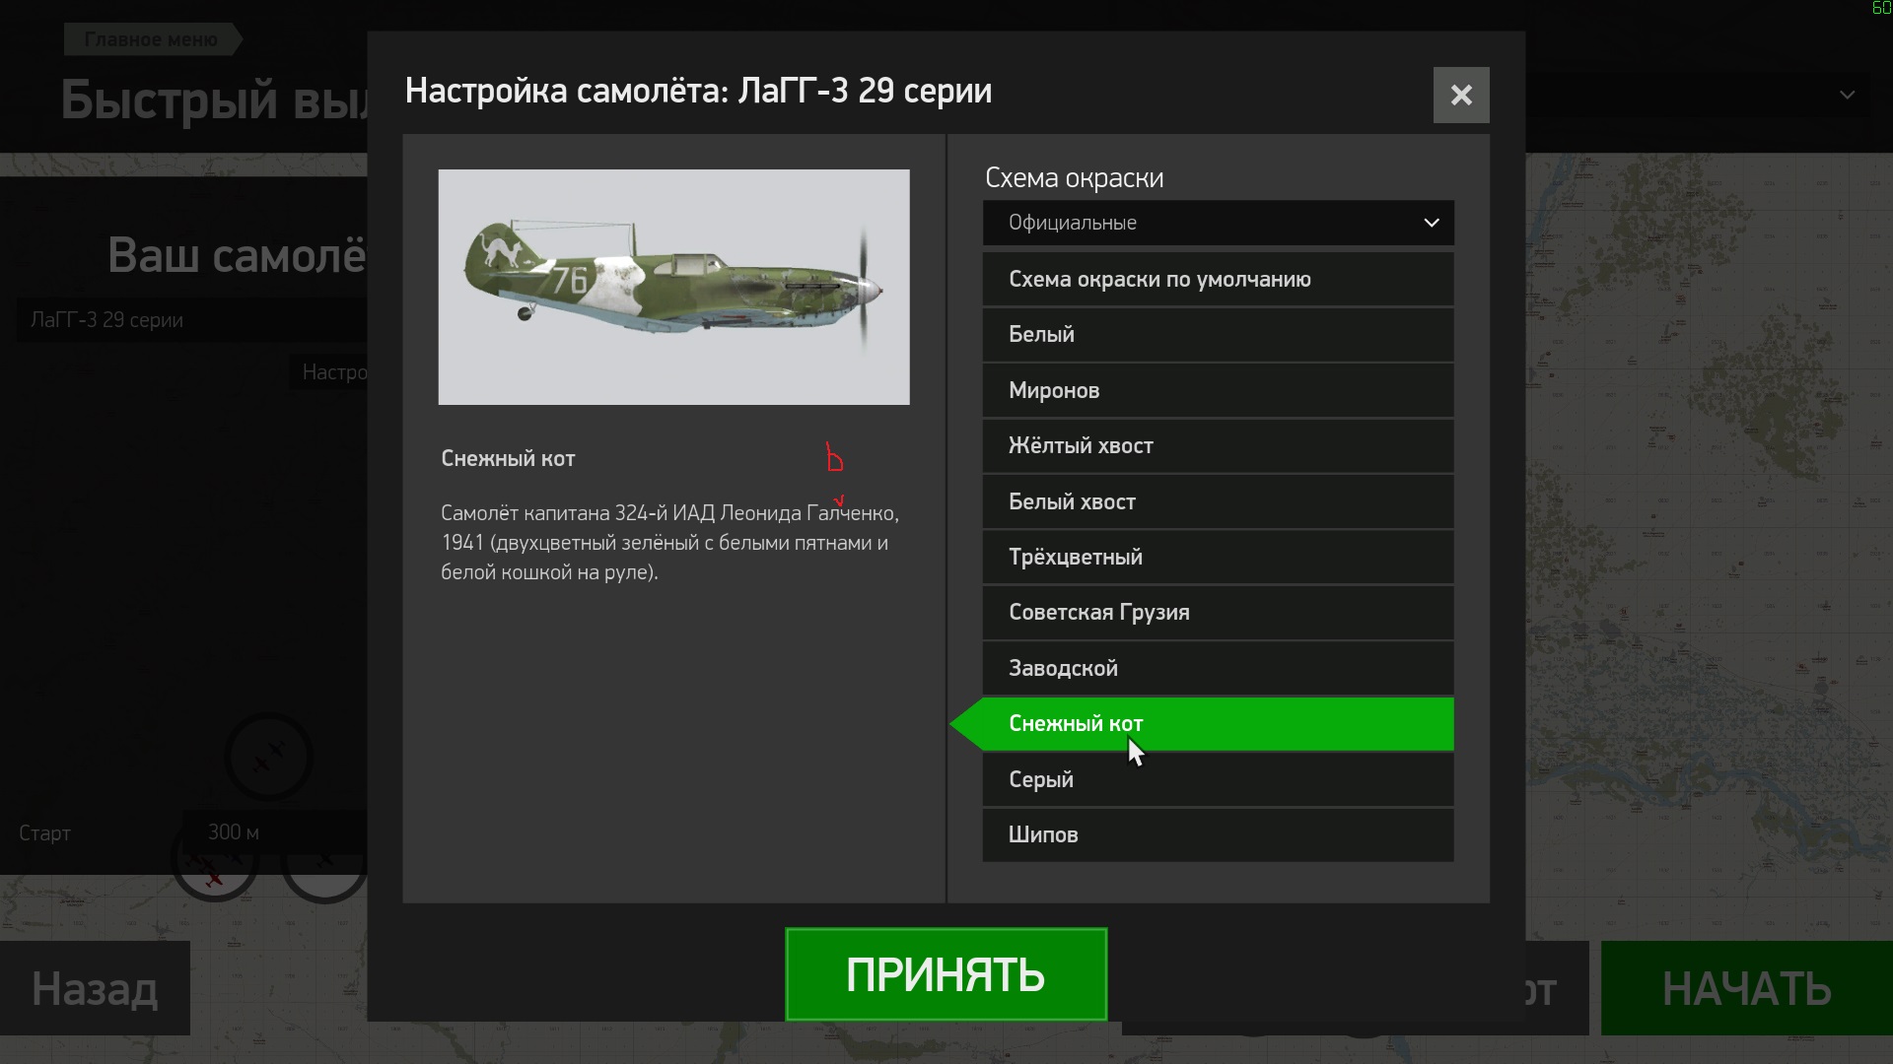Select the Шипов skin

point(1218,835)
